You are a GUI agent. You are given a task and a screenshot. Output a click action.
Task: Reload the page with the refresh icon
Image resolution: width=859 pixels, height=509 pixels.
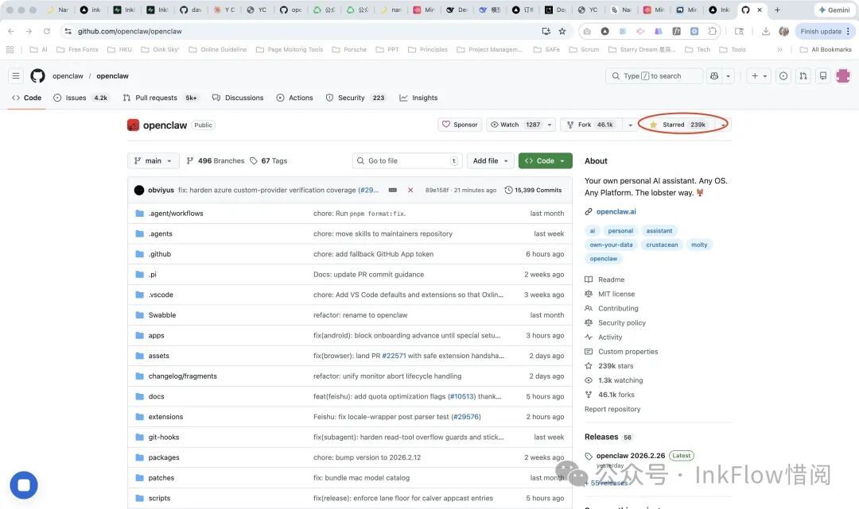[x=47, y=31]
